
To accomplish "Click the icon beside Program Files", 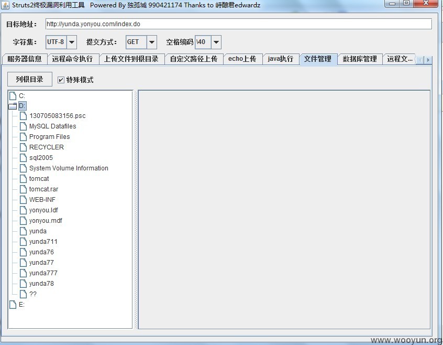I will tap(23, 137).
